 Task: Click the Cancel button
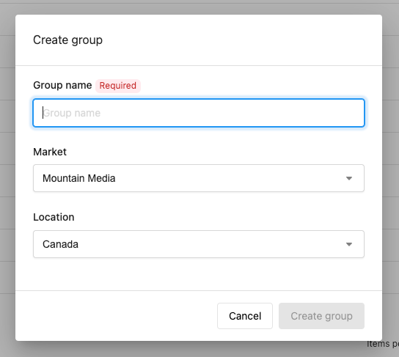click(x=245, y=316)
